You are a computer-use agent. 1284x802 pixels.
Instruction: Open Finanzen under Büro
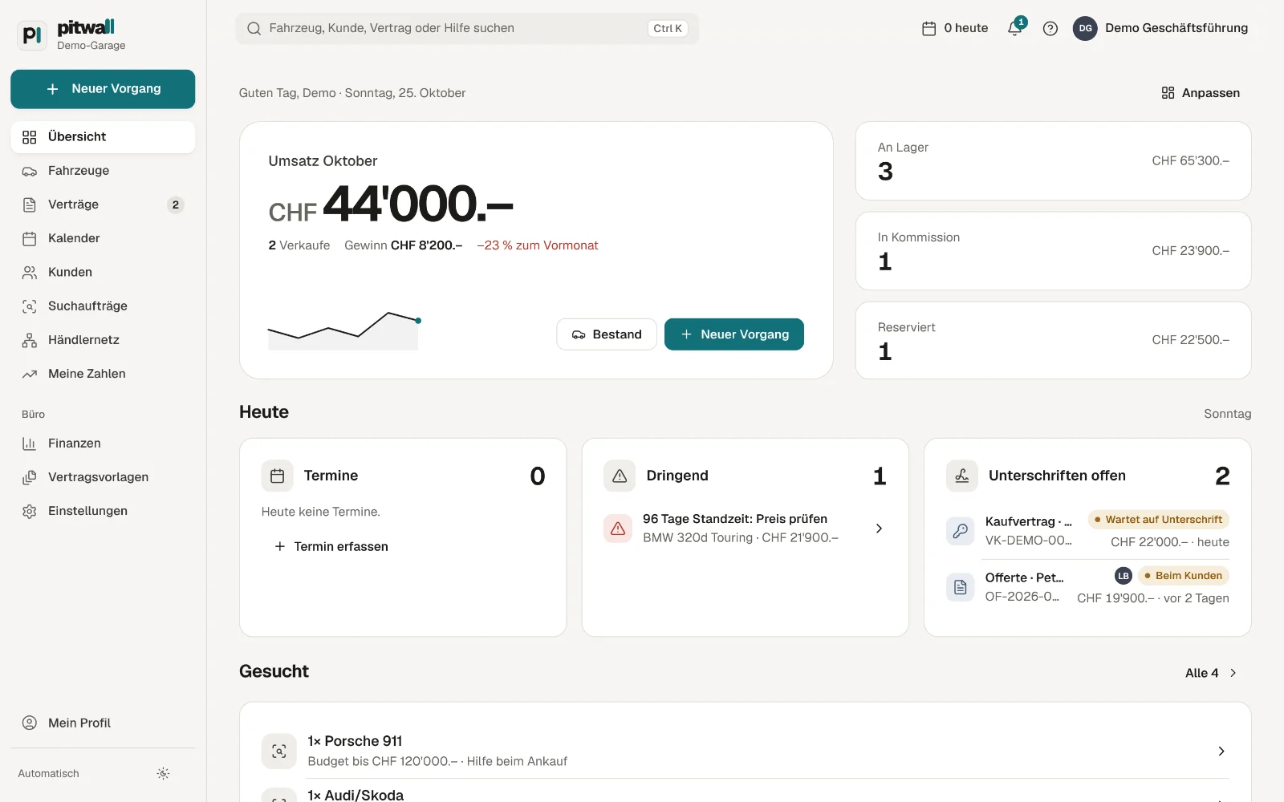tap(103, 444)
